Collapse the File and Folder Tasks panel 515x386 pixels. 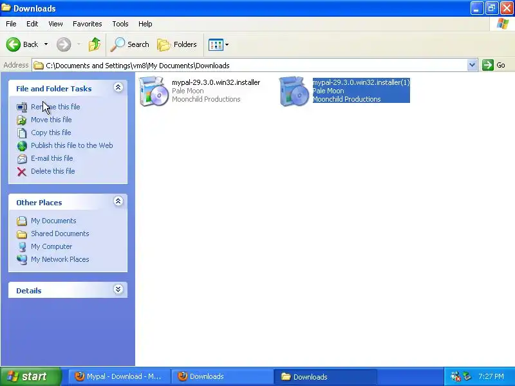[x=118, y=87]
